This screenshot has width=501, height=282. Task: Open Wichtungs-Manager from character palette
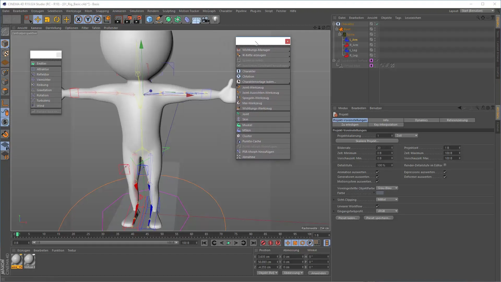pyautogui.click(x=263, y=50)
